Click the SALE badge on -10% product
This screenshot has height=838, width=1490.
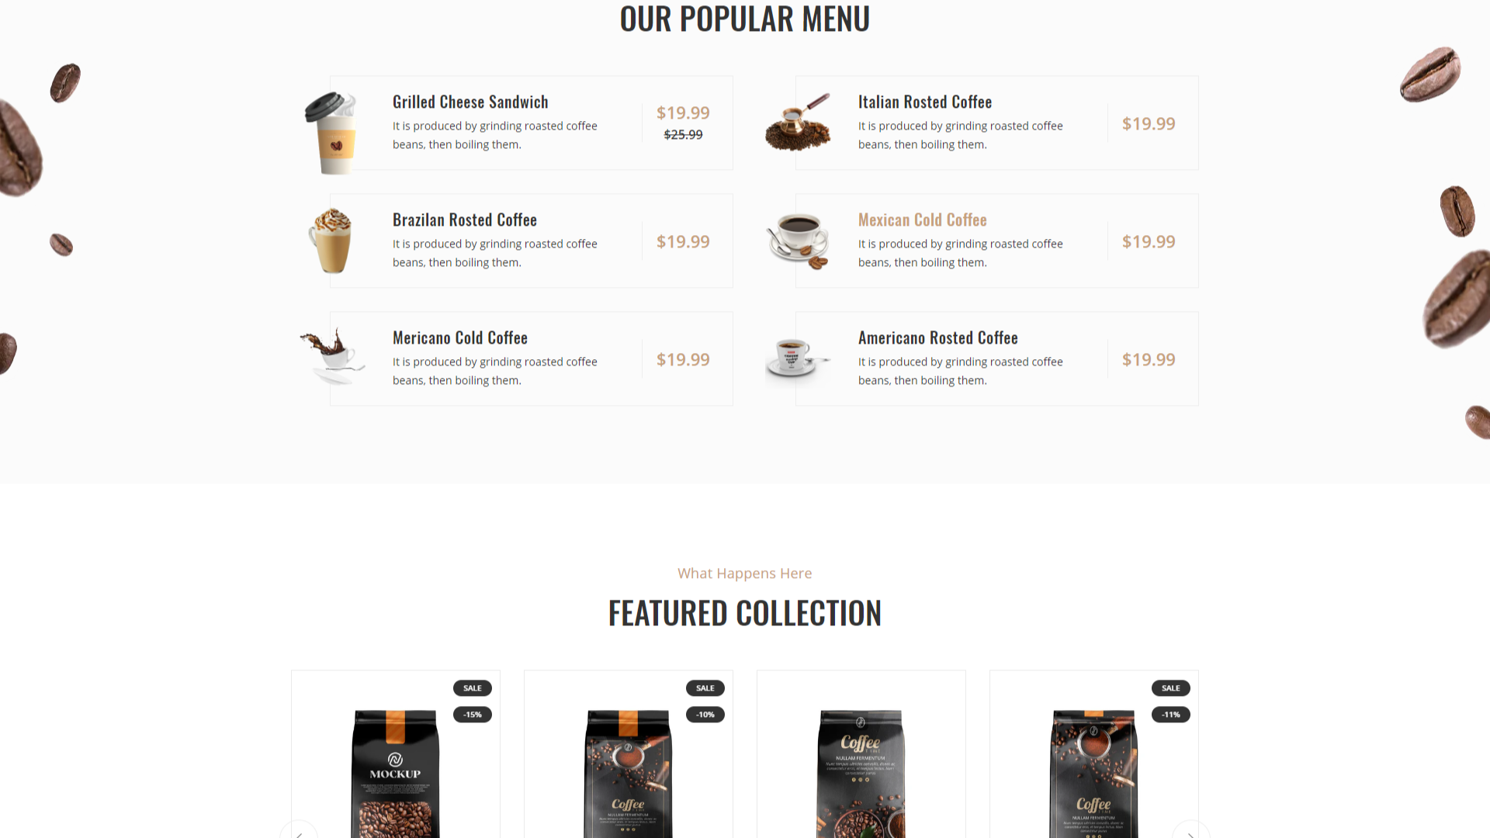705,688
